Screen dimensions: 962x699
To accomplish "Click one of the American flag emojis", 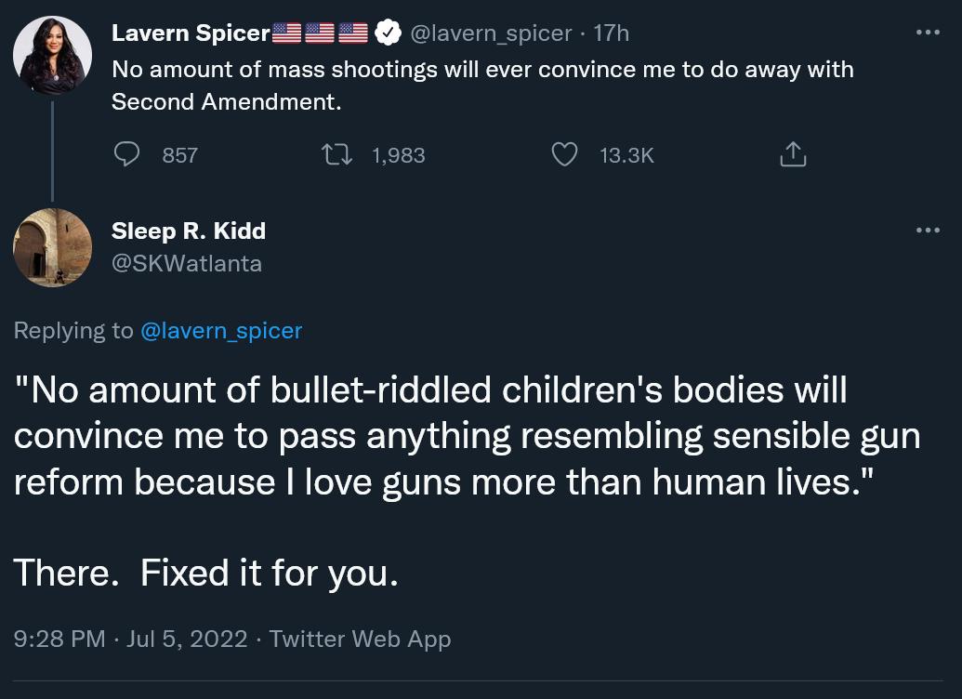I will [287, 31].
